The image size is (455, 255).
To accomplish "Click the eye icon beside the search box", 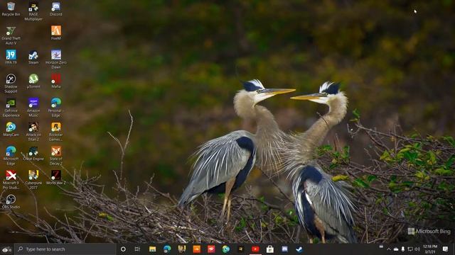I will (6, 249).
